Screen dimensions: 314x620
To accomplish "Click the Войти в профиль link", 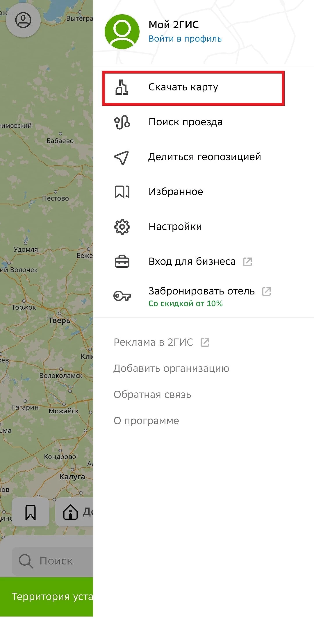I will [x=185, y=39].
